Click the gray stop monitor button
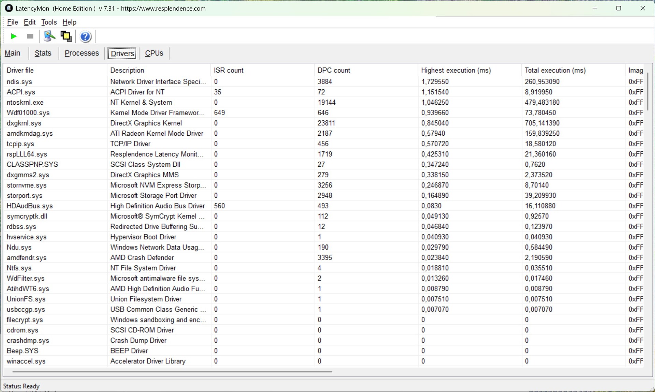This screenshot has width=655, height=392. click(x=30, y=36)
